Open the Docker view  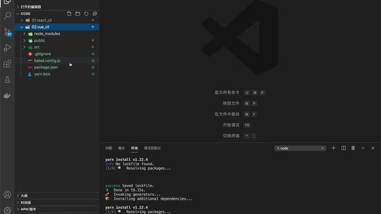(x=7, y=95)
